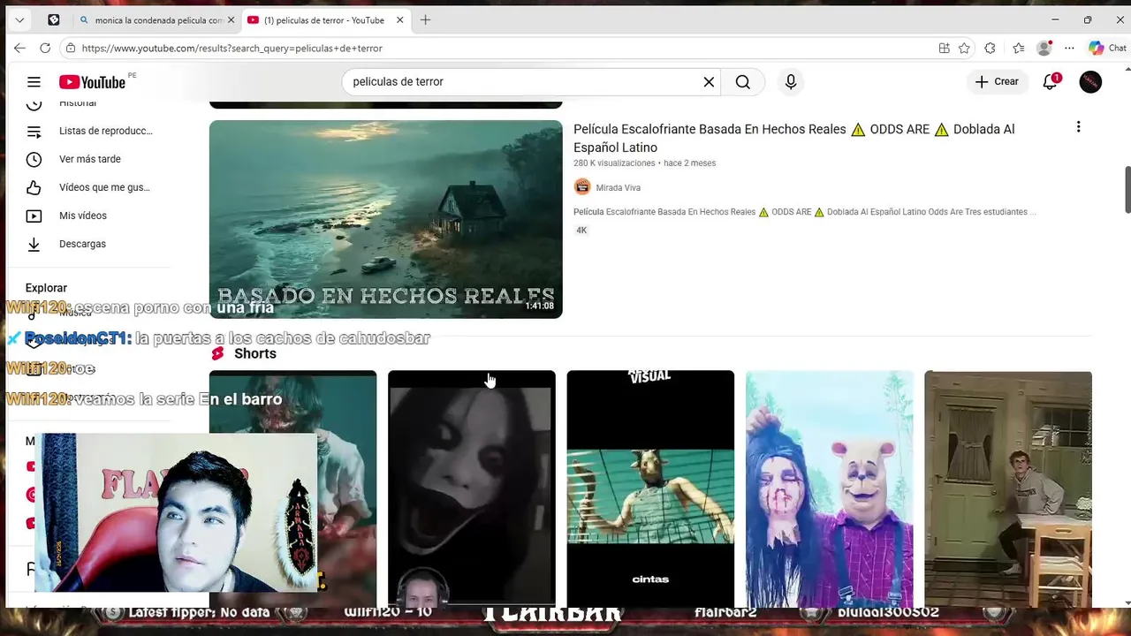Click the browser address bar URL
Viewport: 1131px width, 636px height.
232,48
